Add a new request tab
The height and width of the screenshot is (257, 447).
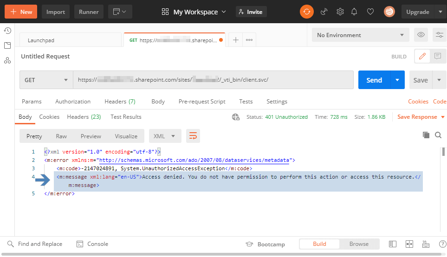(x=236, y=40)
